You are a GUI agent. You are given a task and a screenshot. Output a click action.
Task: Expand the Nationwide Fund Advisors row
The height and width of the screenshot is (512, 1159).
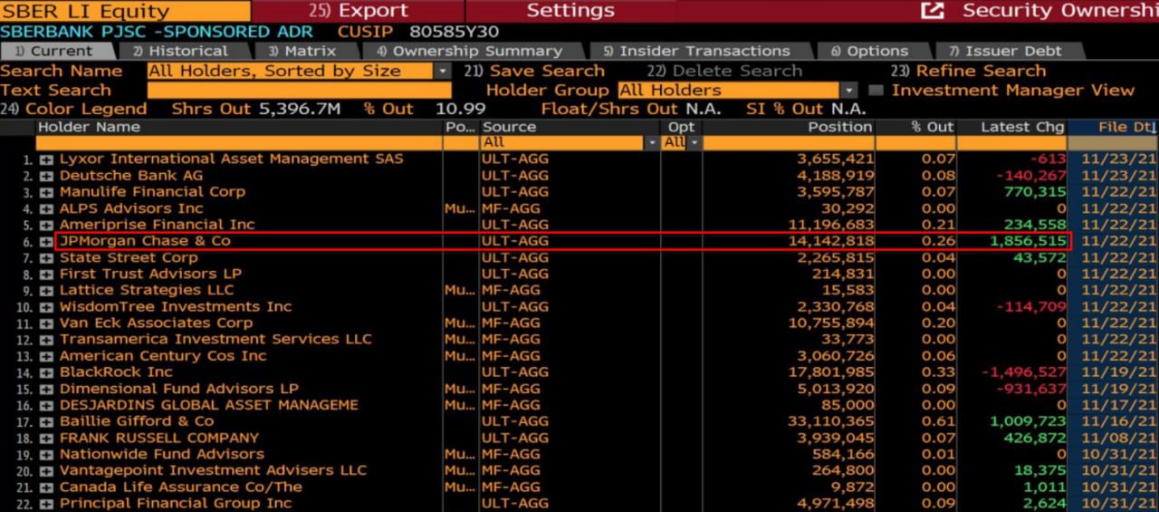pyautogui.click(x=46, y=455)
